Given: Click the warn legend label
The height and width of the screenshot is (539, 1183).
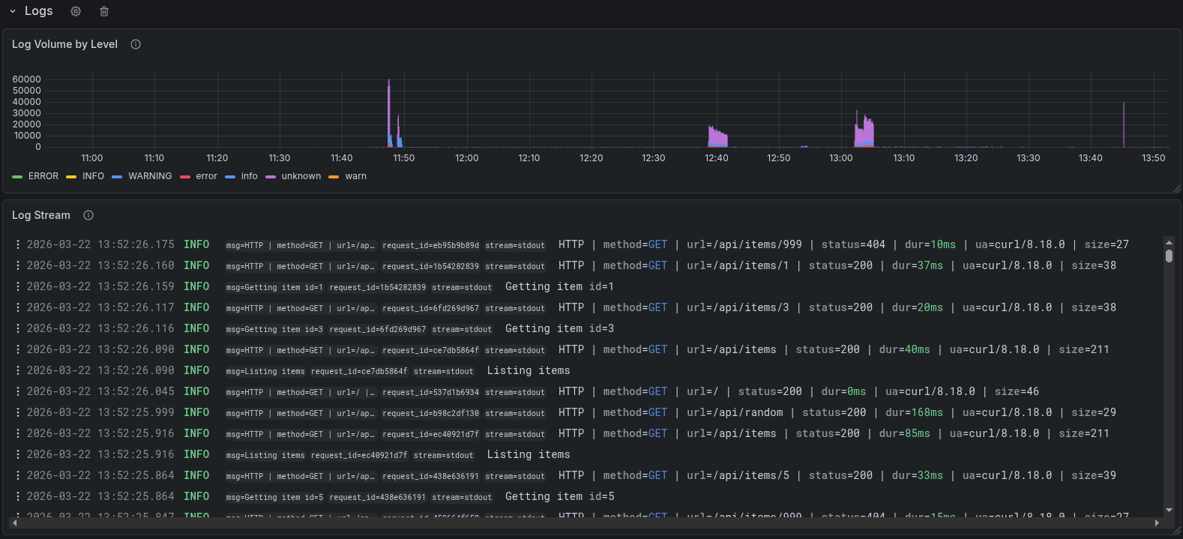Looking at the screenshot, I should (355, 176).
